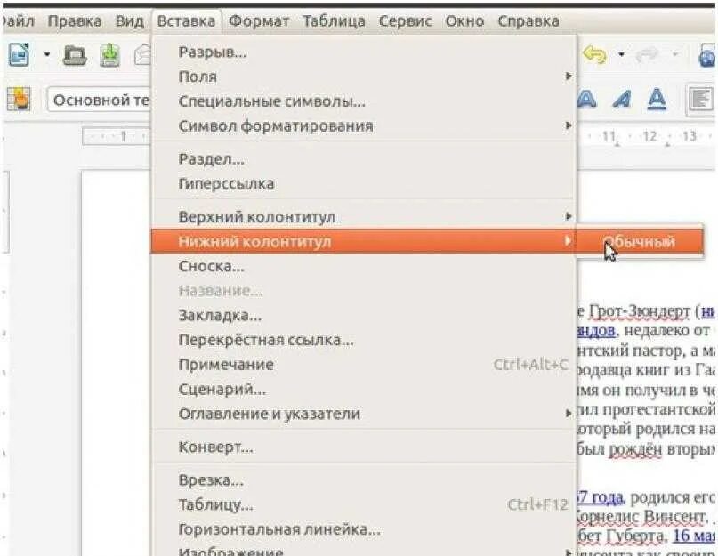The height and width of the screenshot is (556, 718).
Task: Click the cut-off print icon beside Save
Action: point(142,55)
